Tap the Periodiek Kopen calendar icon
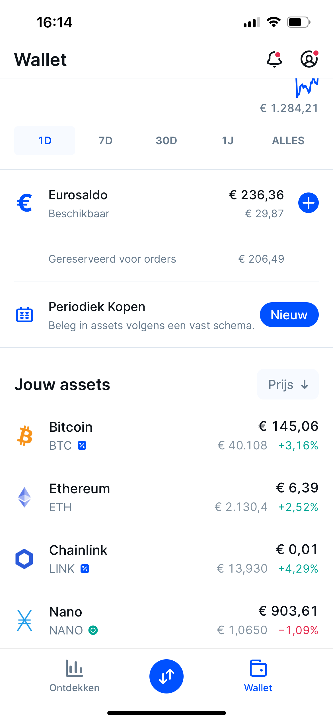 click(x=24, y=315)
